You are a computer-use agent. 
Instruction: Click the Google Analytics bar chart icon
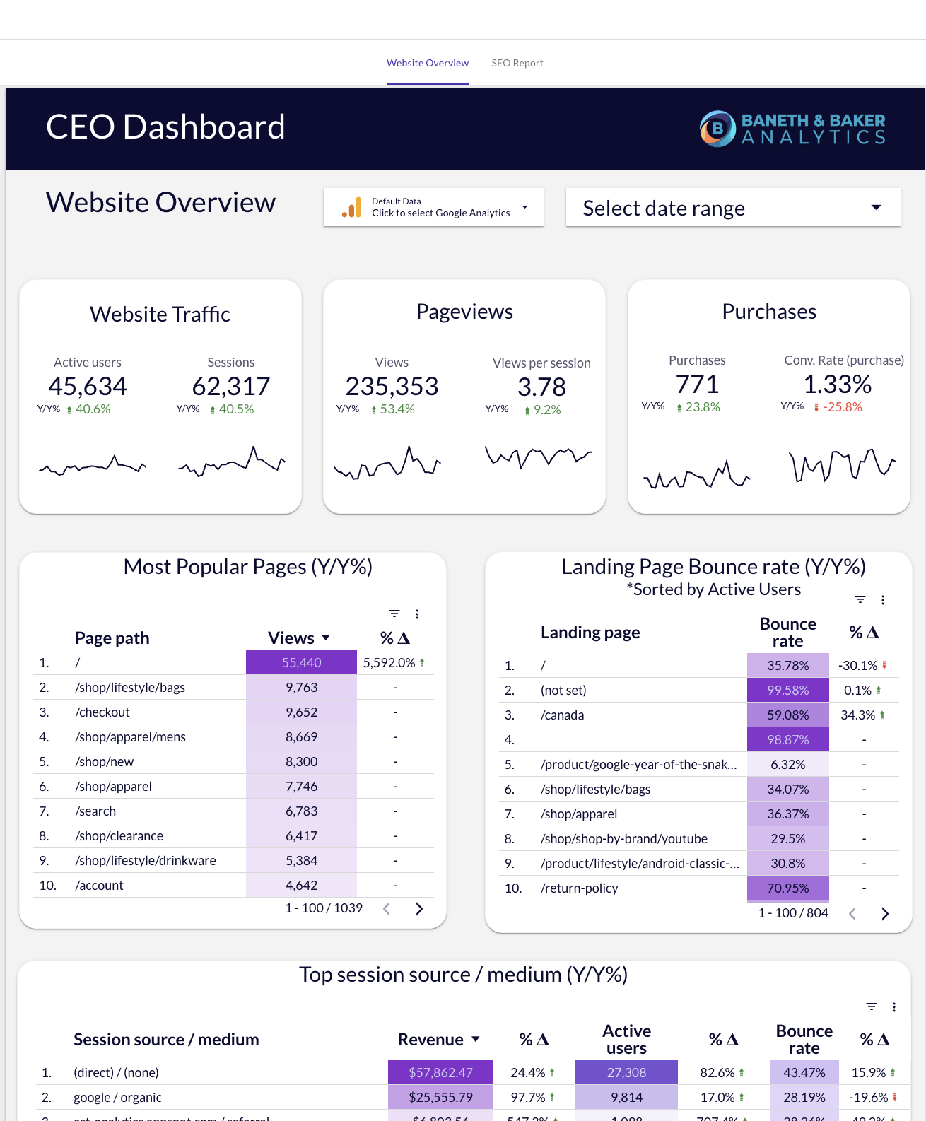[351, 207]
